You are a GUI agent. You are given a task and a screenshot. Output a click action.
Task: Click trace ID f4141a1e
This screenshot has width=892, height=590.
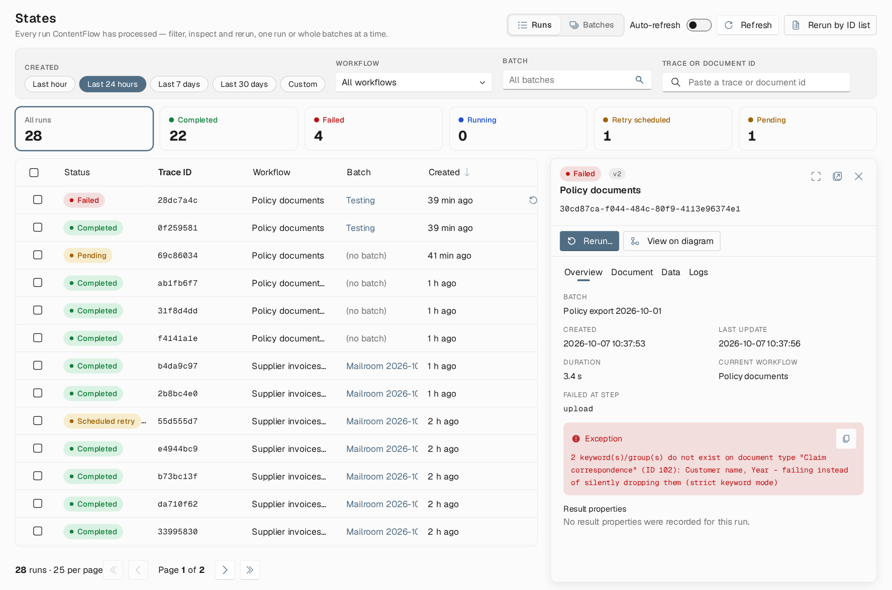(177, 338)
